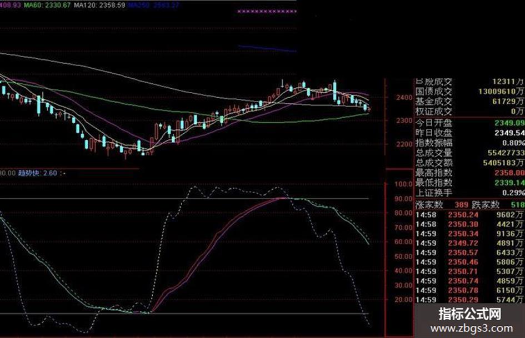Click the 总成交额 label

point(433,163)
